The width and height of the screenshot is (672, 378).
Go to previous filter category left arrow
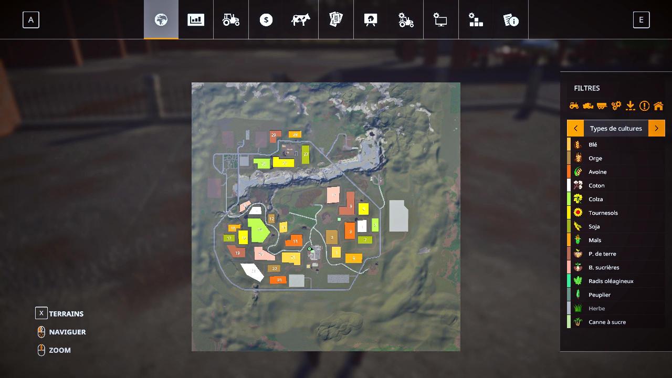[575, 128]
